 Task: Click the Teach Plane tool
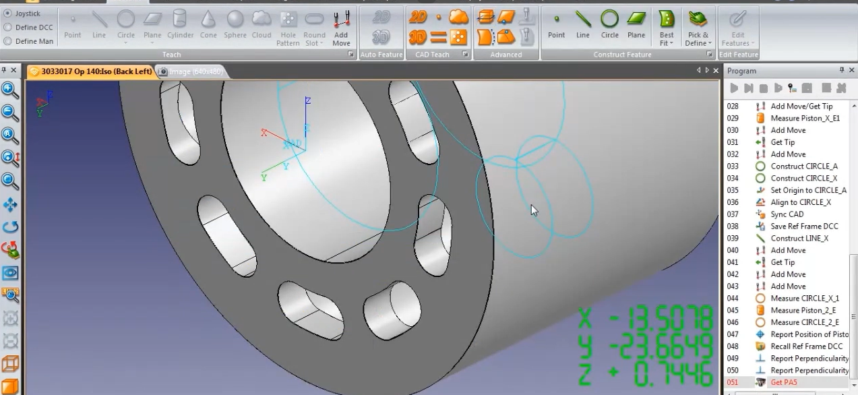[152, 23]
